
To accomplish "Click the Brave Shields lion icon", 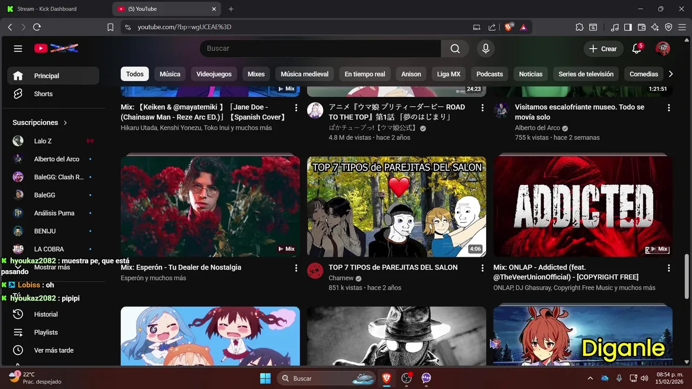I will point(509,27).
